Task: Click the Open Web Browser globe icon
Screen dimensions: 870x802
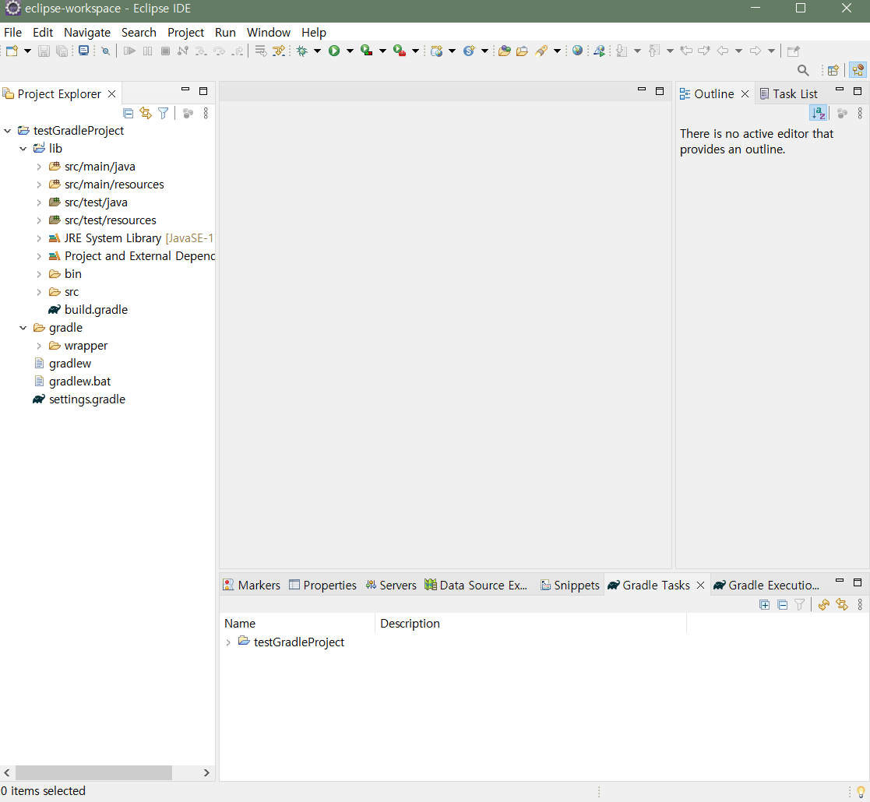Action: 578,51
